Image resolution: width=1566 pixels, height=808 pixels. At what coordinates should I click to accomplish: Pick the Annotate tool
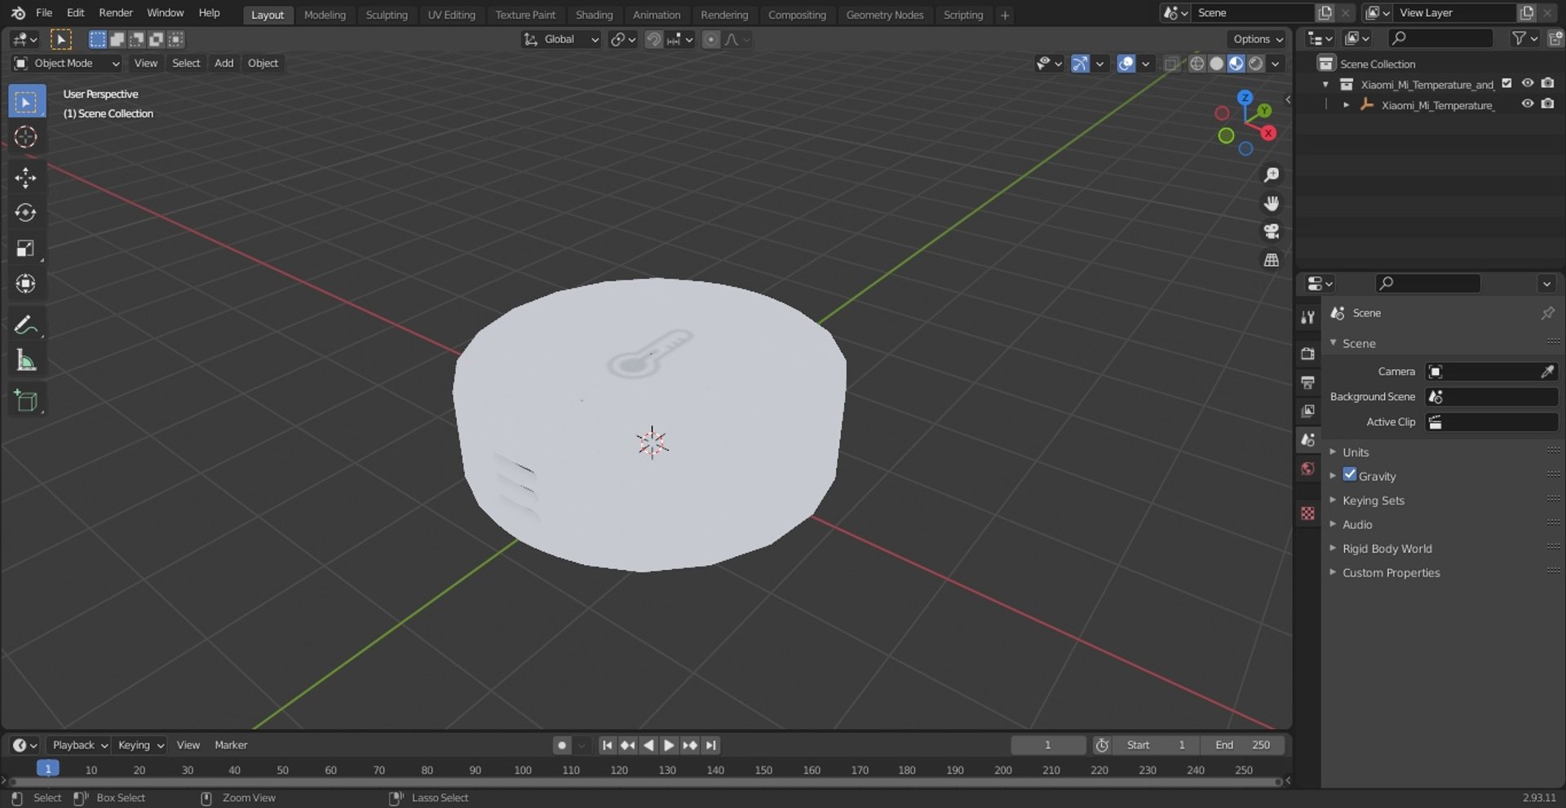pos(26,325)
